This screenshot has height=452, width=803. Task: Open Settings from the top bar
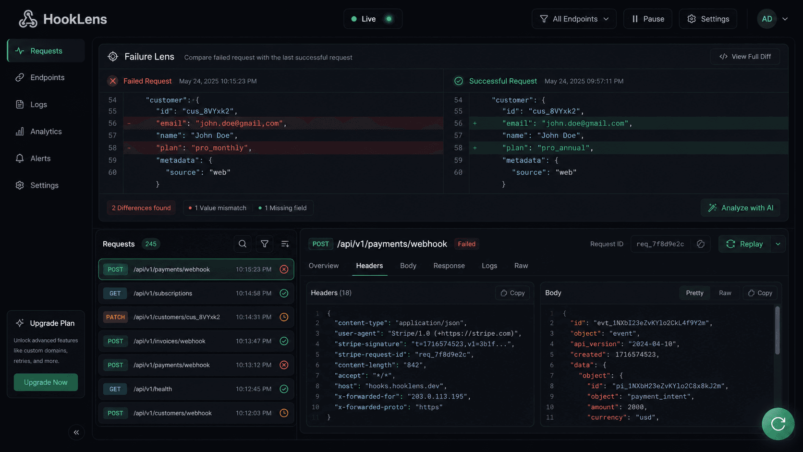[708, 19]
